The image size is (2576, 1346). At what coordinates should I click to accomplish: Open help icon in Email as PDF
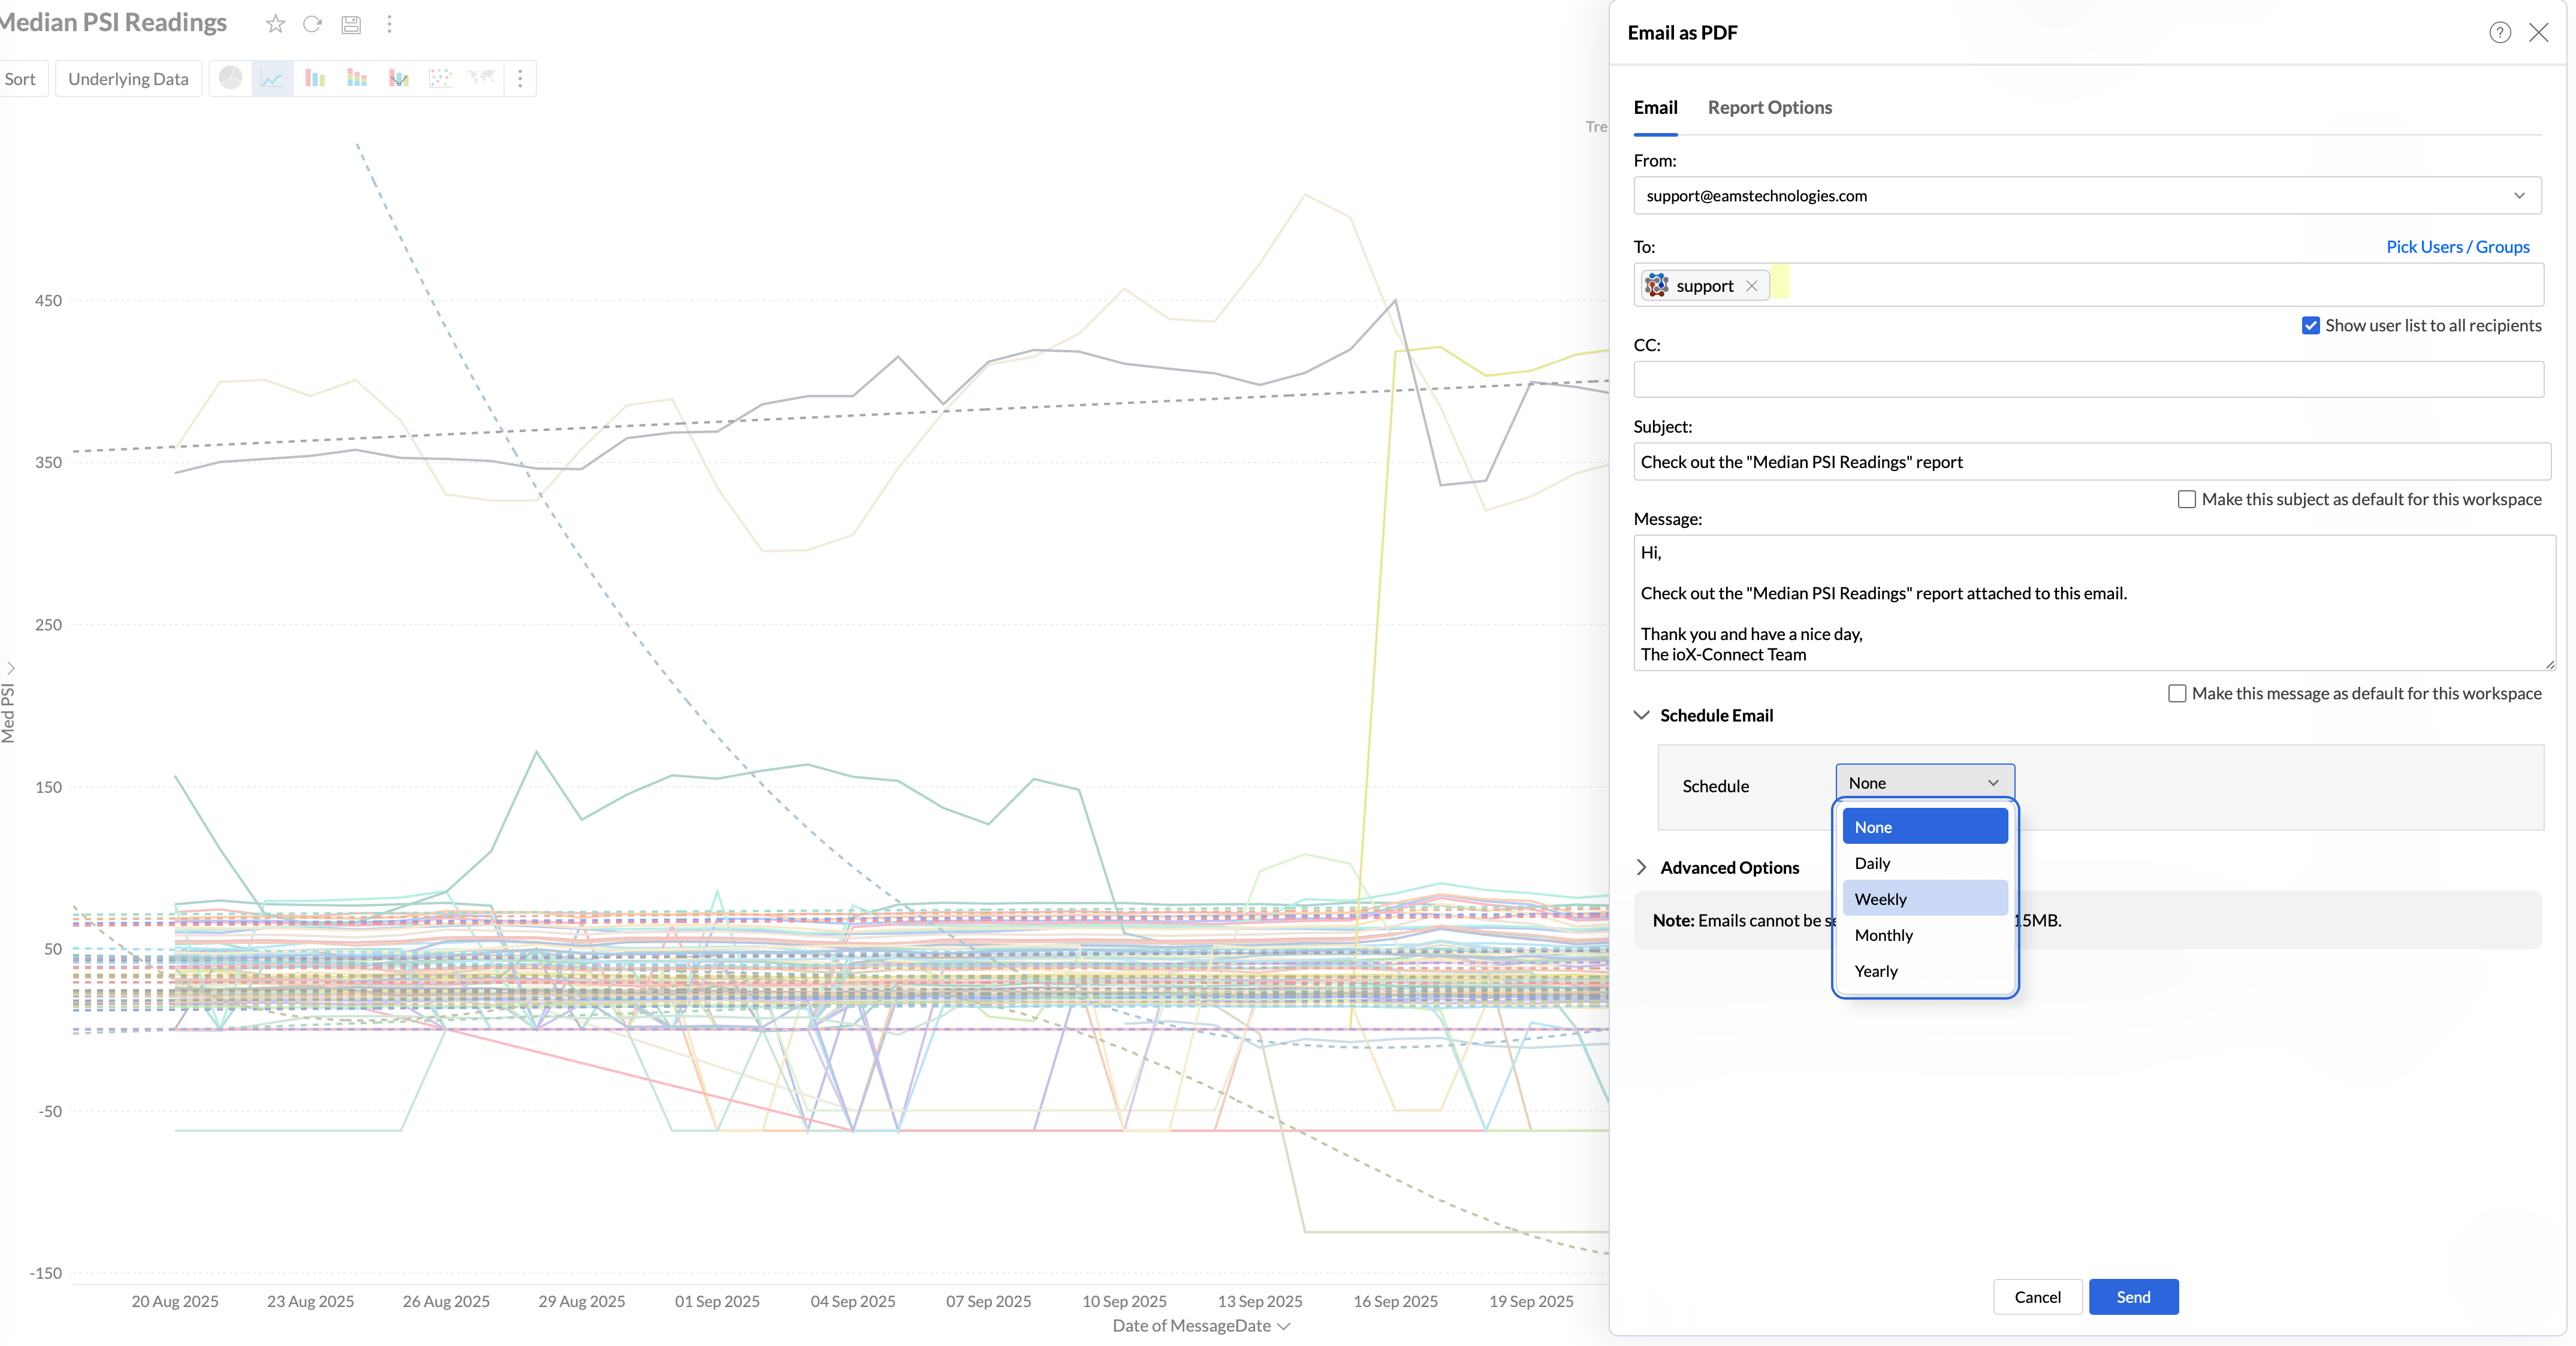tap(2499, 33)
